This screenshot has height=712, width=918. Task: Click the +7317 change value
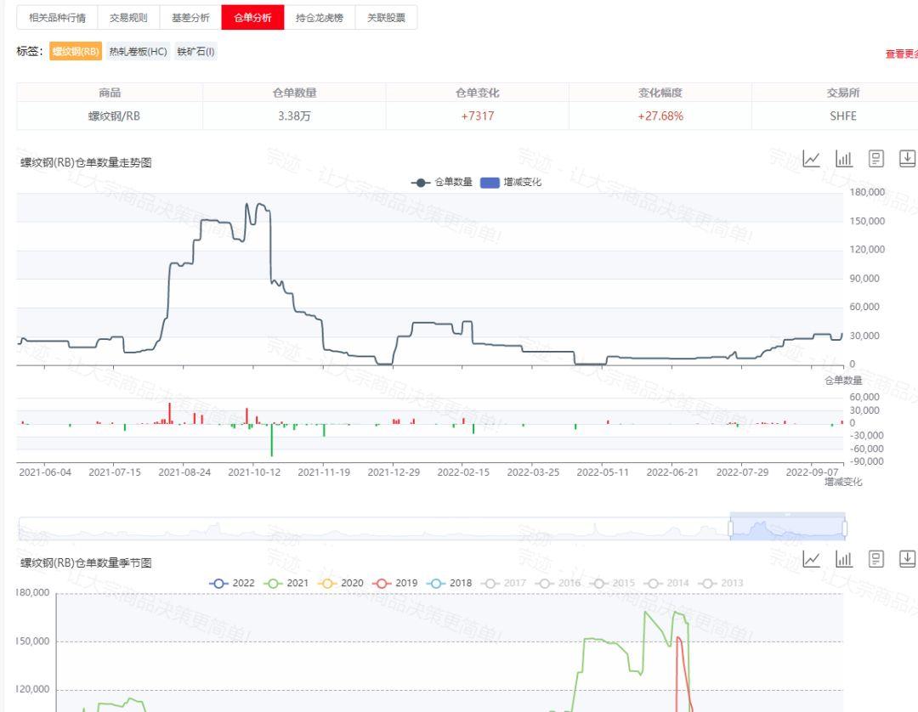coord(478,116)
